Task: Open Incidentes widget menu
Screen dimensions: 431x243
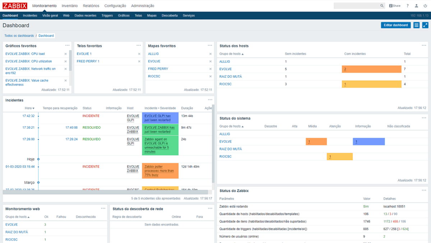Action: point(210,100)
